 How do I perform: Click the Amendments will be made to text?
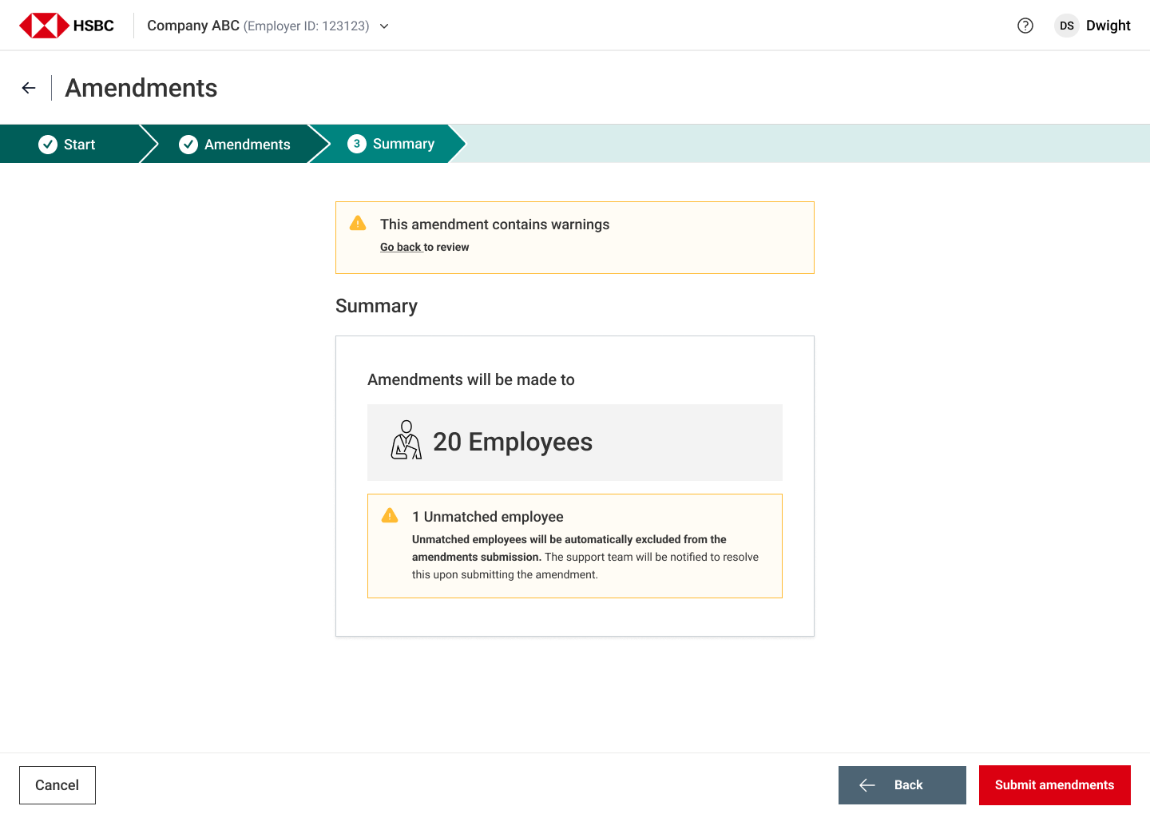click(471, 379)
